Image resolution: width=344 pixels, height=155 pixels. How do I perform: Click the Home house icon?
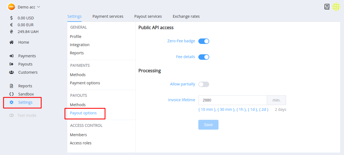tap(11, 42)
